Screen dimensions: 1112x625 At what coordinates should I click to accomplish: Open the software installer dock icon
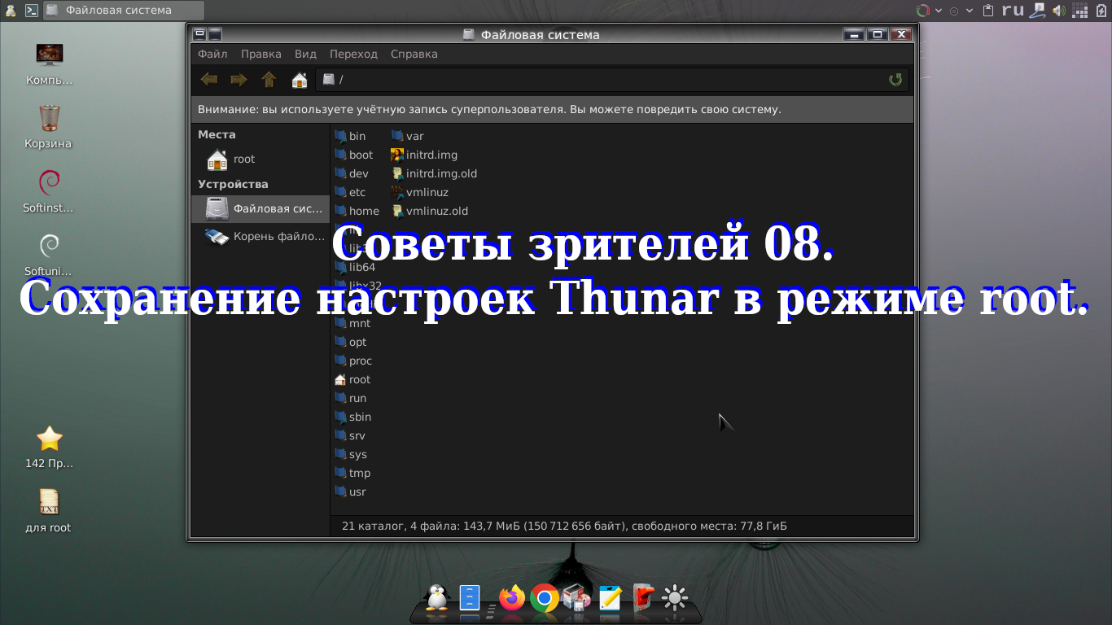(576, 598)
